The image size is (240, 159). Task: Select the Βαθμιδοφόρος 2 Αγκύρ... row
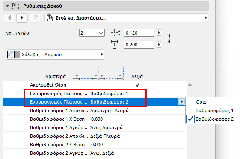coord(95,153)
